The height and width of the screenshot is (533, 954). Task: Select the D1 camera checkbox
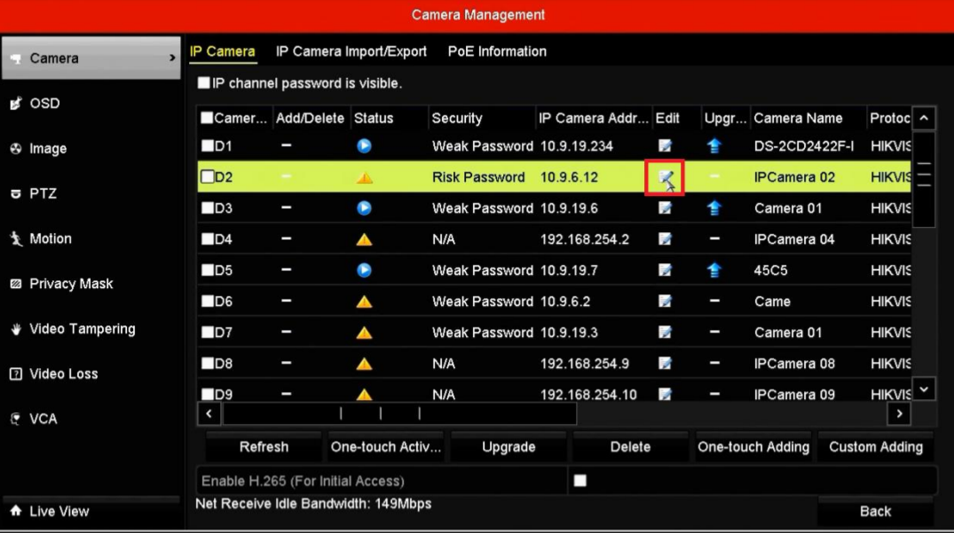[208, 145]
